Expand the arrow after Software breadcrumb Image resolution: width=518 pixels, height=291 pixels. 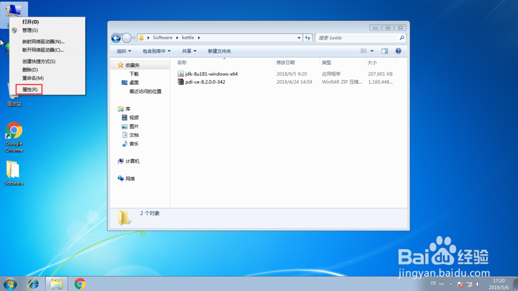tap(177, 38)
